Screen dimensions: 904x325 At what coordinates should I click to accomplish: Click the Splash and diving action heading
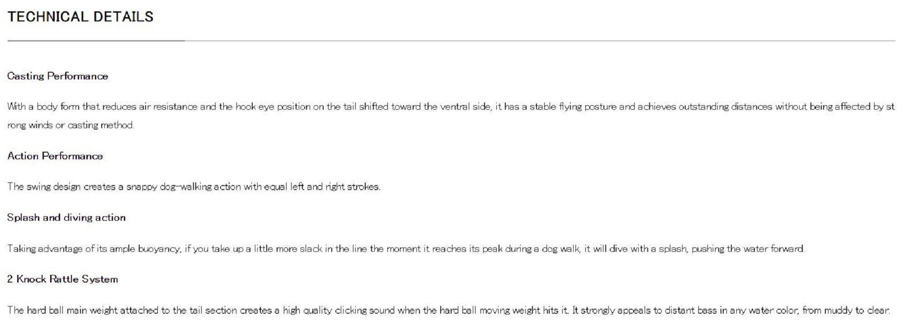66,217
